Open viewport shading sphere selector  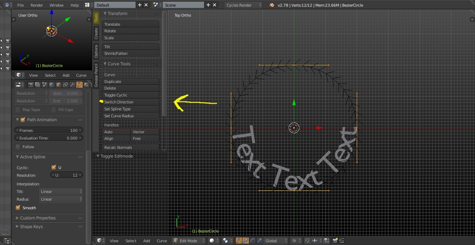(x=214, y=240)
